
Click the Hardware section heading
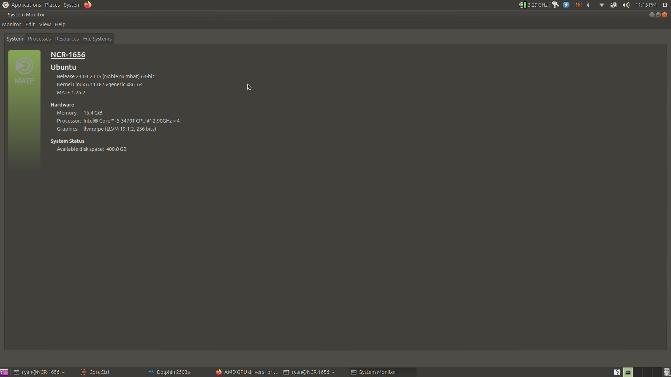point(62,105)
